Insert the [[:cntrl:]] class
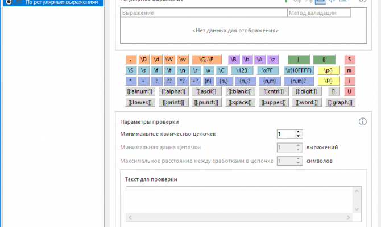 274,91
